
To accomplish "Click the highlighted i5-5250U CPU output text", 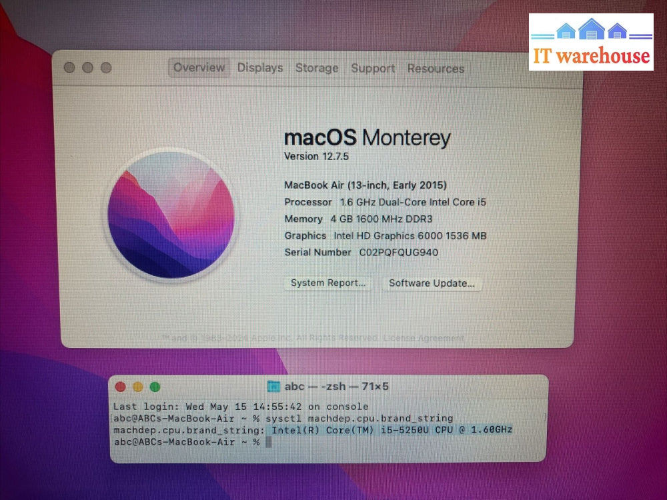I will click(392, 430).
